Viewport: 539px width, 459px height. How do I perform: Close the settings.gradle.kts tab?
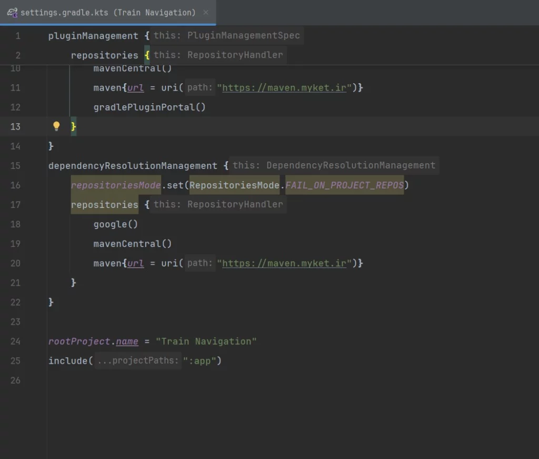205,12
